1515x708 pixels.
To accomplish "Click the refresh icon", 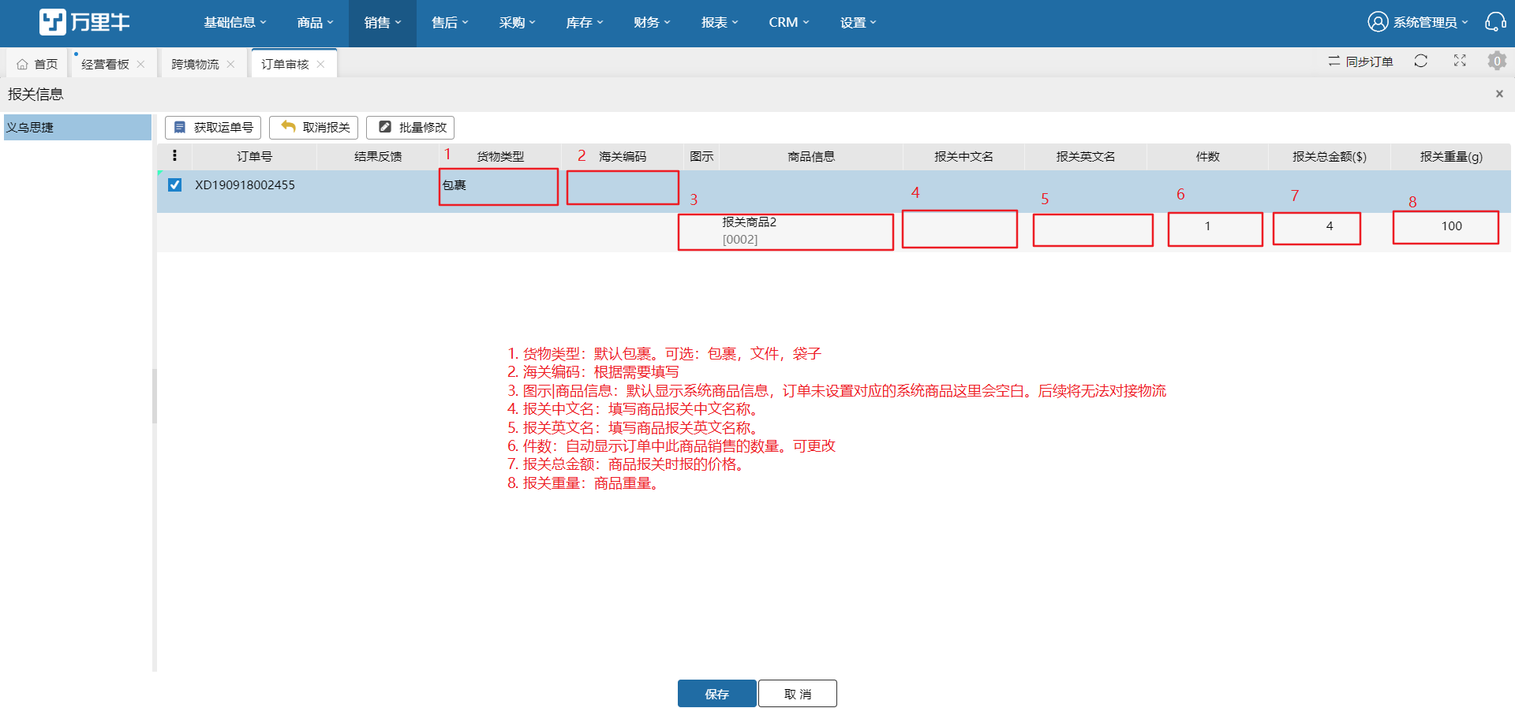I will (x=1421, y=61).
